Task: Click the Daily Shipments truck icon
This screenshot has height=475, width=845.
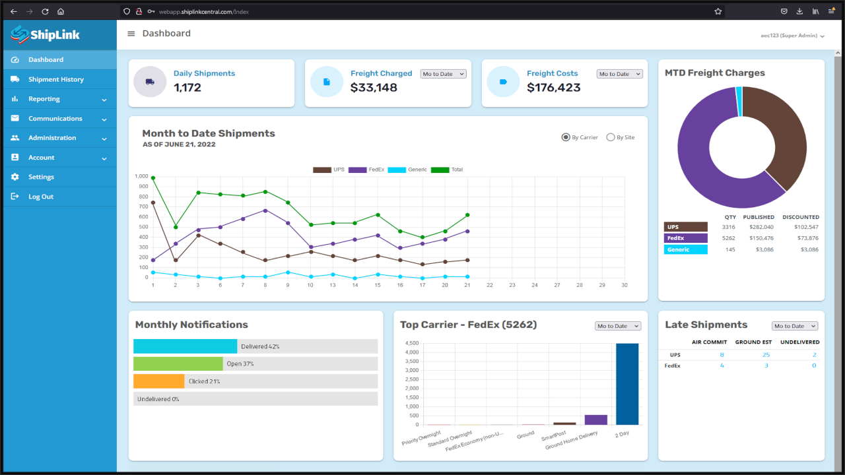Action: tap(150, 82)
